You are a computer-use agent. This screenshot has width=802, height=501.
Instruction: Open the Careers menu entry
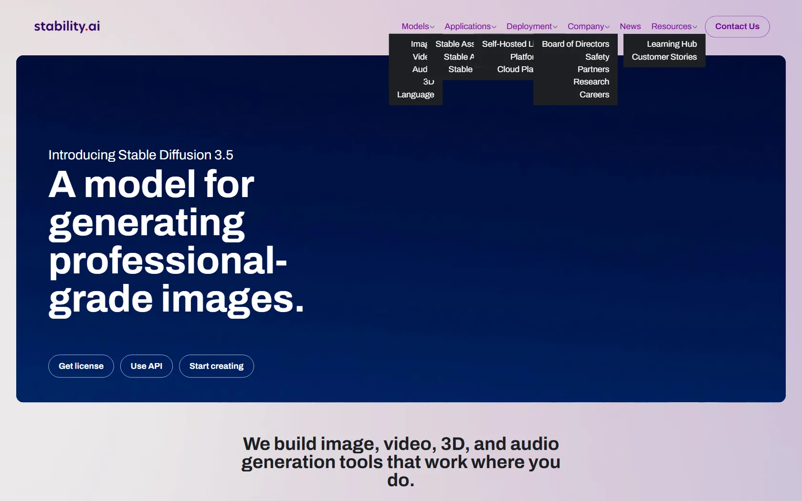pos(594,94)
